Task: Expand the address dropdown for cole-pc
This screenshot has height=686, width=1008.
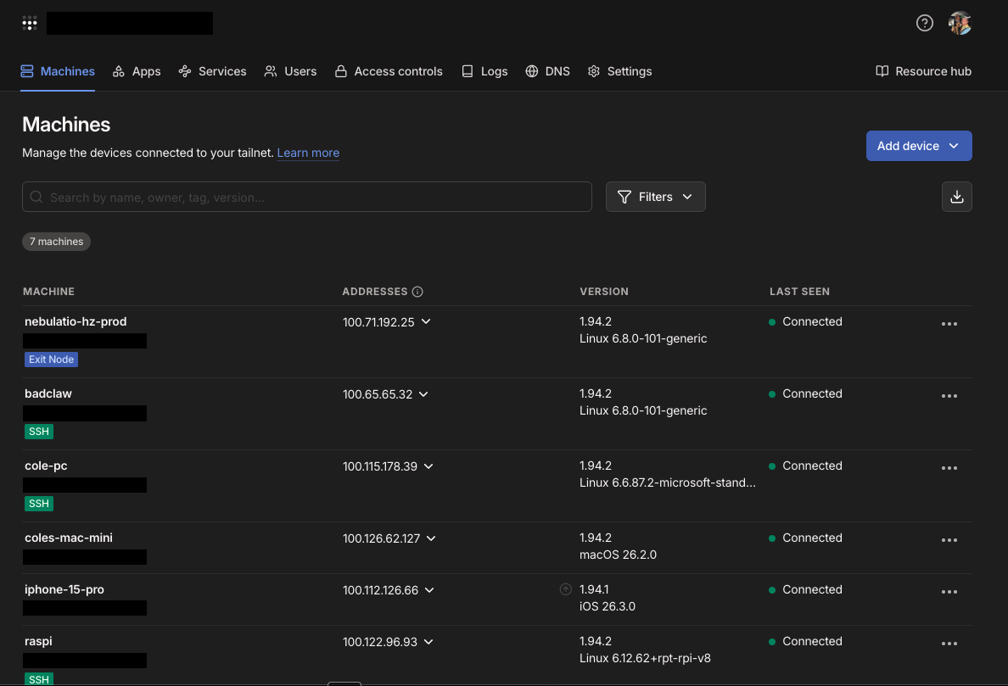Action: point(428,466)
